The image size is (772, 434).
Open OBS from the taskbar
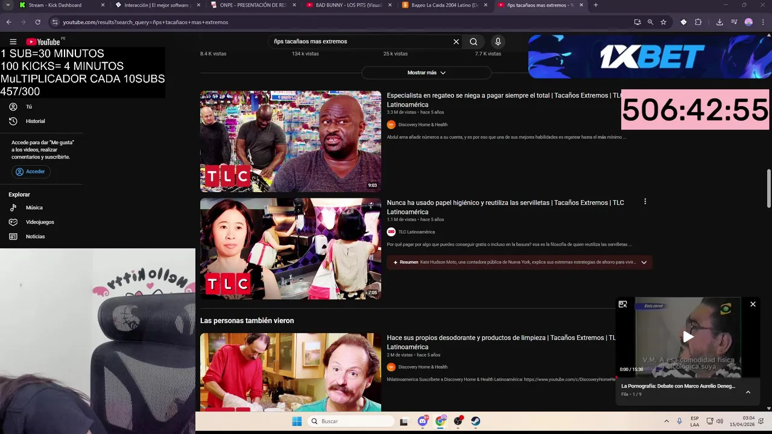458,421
